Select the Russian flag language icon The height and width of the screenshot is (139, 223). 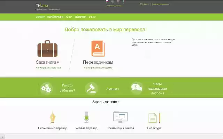[107, 1]
